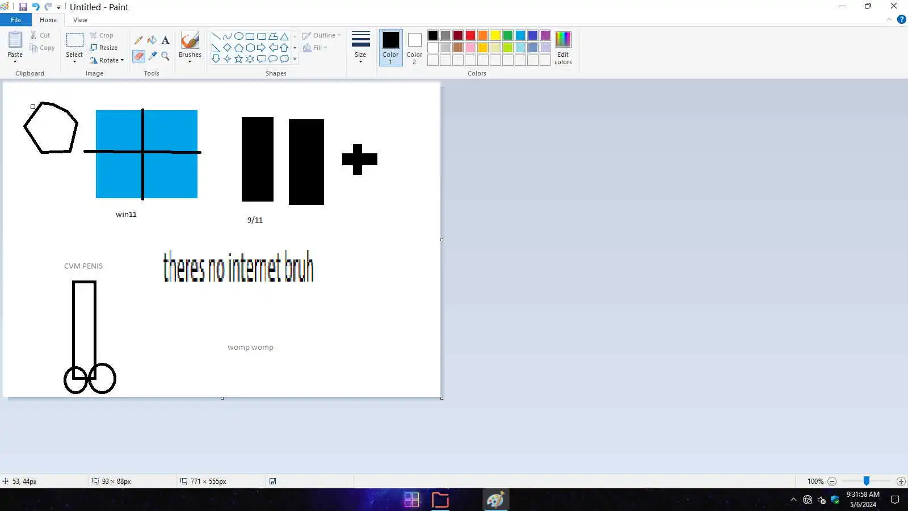Click the zoom slider handle
The width and height of the screenshot is (908, 511).
pyautogui.click(x=867, y=481)
